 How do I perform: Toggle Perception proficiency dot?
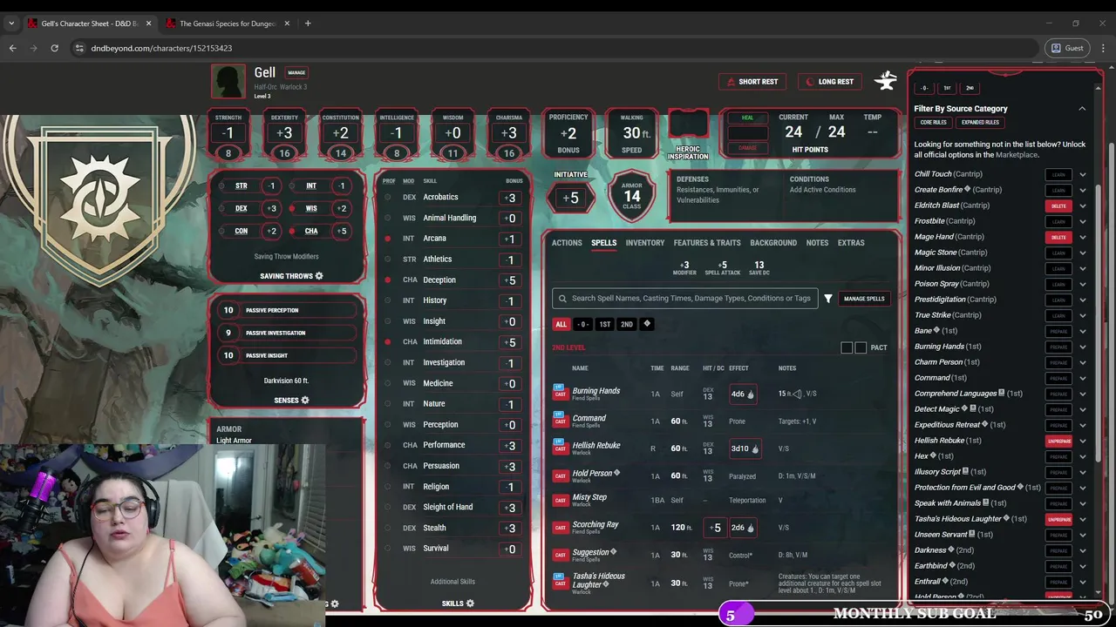(x=388, y=425)
